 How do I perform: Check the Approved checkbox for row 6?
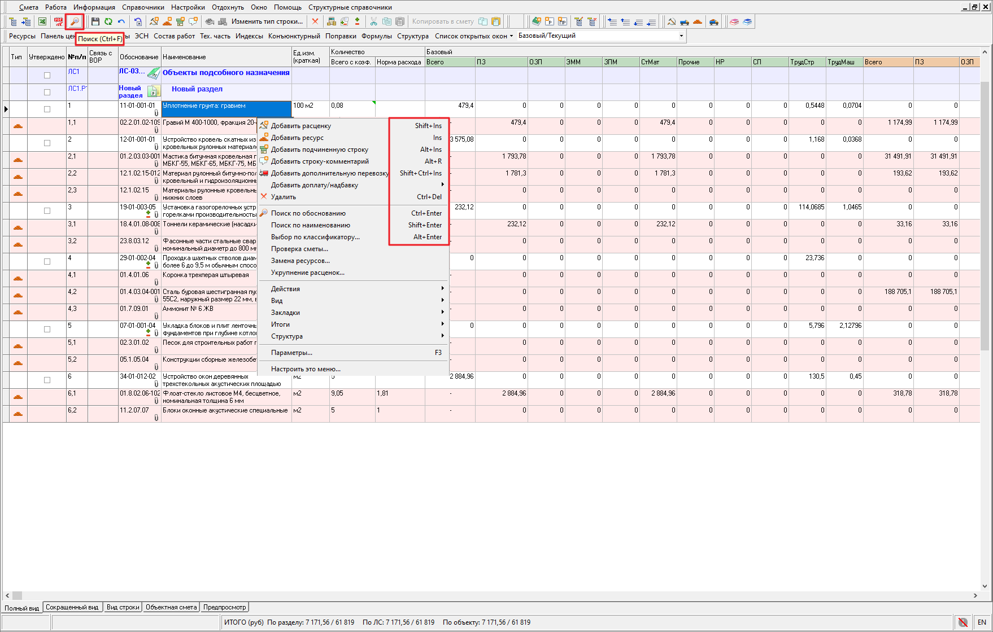tap(47, 380)
